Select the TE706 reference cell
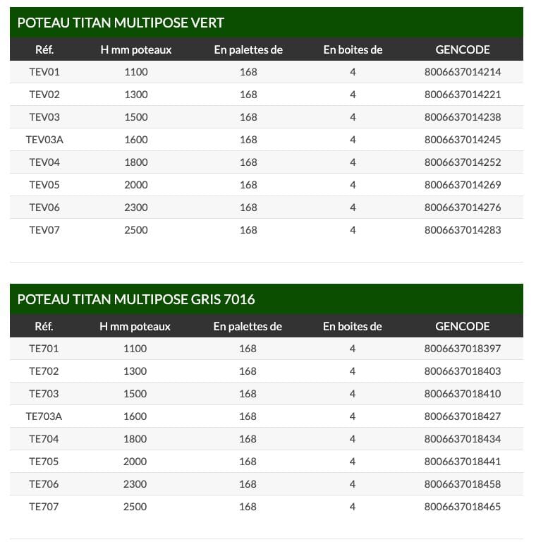Image resolution: width=536 pixels, height=547 pixels. coord(44,484)
